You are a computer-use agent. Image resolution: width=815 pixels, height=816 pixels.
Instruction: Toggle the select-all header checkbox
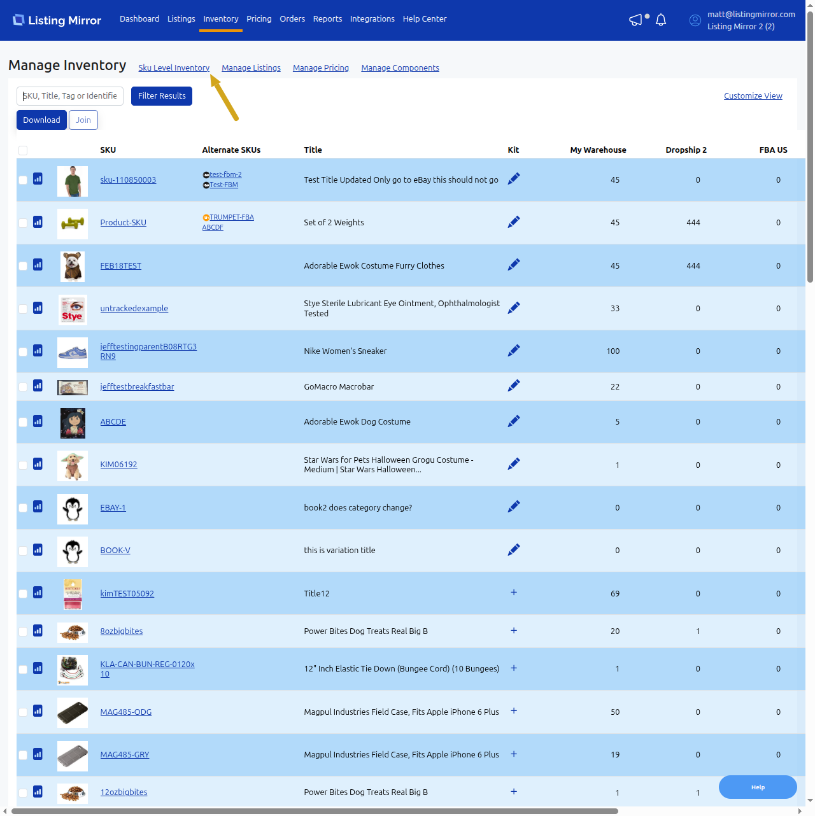pos(23,150)
